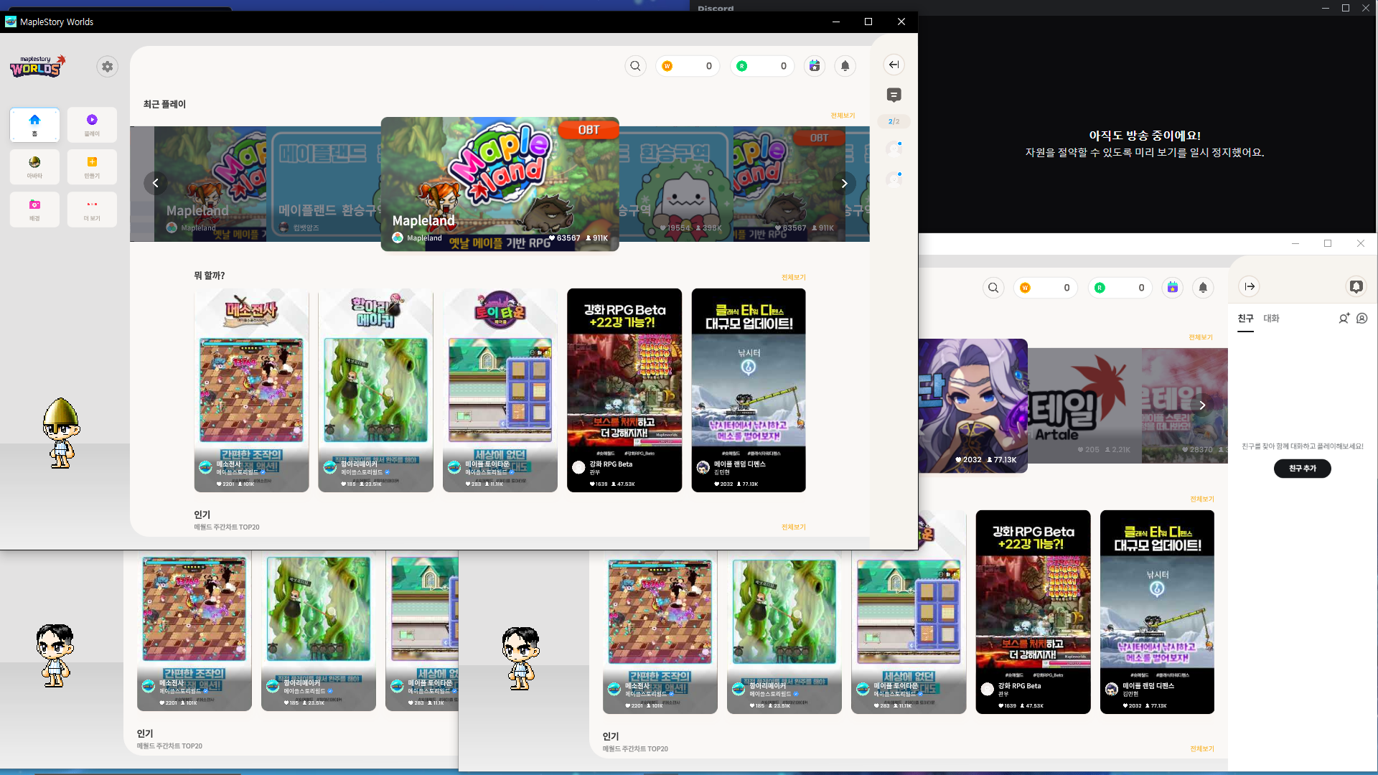The height and width of the screenshot is (775, 1378).
Task: Go to the previous item in the recent-play carousel
Action: tap(155, 183)
